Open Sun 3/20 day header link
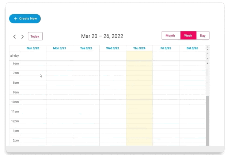The image size is (231, 155). pyautogui.click(x=33, y=48)
